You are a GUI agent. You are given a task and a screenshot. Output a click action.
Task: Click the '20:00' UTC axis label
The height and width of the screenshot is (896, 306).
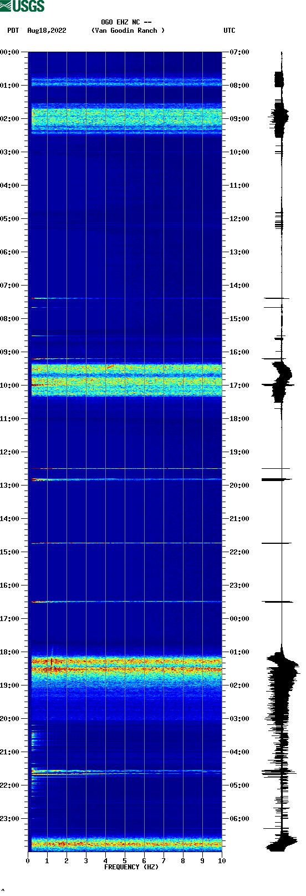[x=239, y=485]
